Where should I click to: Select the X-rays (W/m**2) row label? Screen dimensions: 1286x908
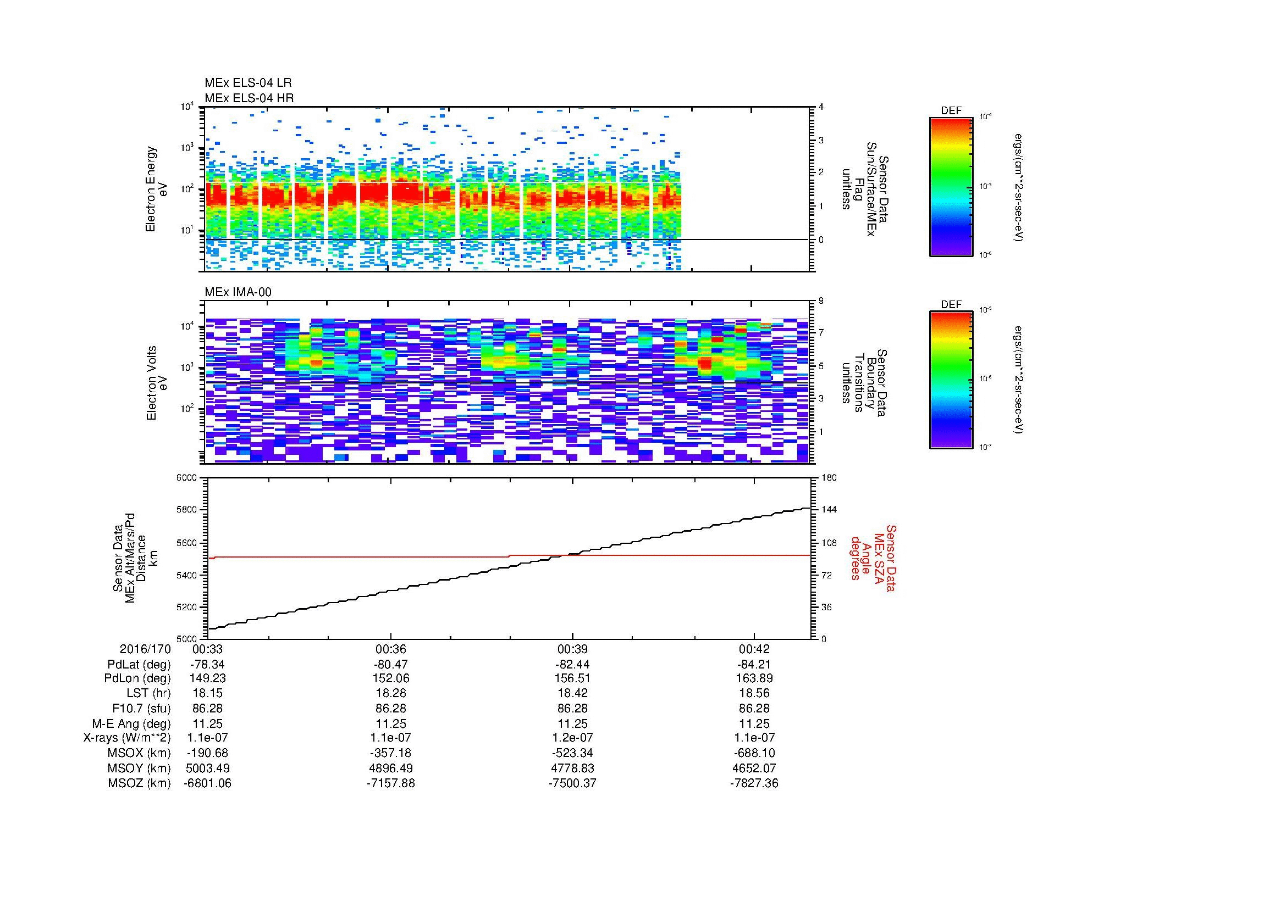(x=126, y=738)
